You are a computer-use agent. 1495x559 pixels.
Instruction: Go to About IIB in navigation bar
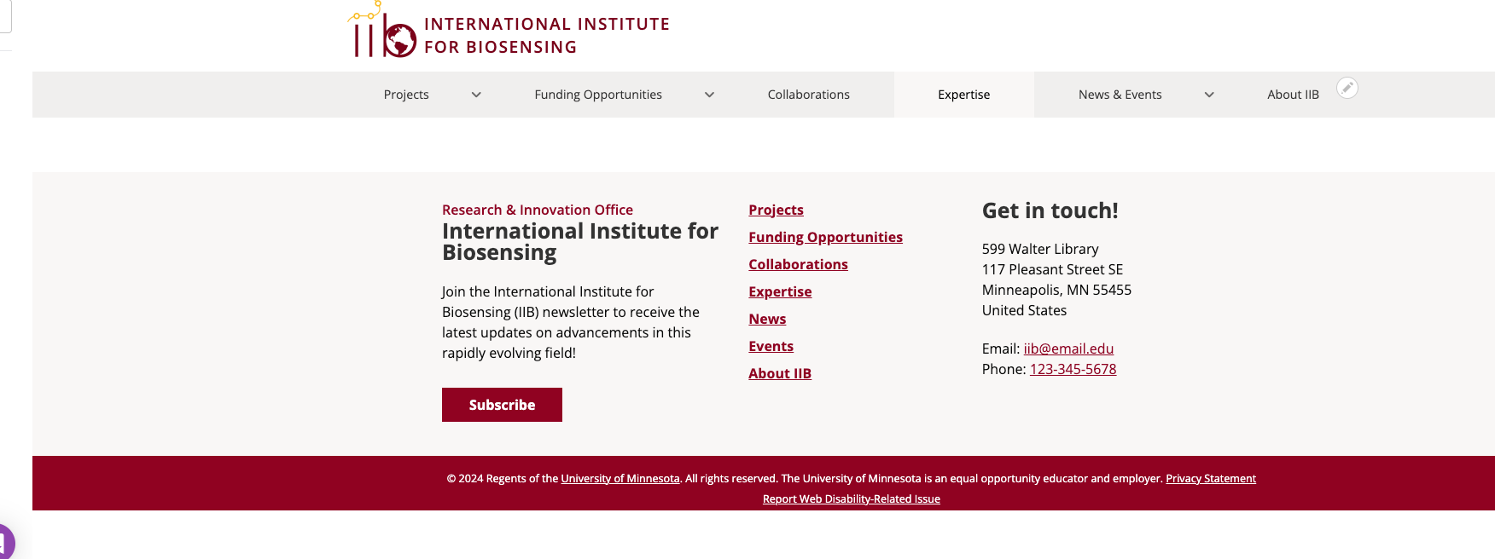click(x=1293, y=95)
